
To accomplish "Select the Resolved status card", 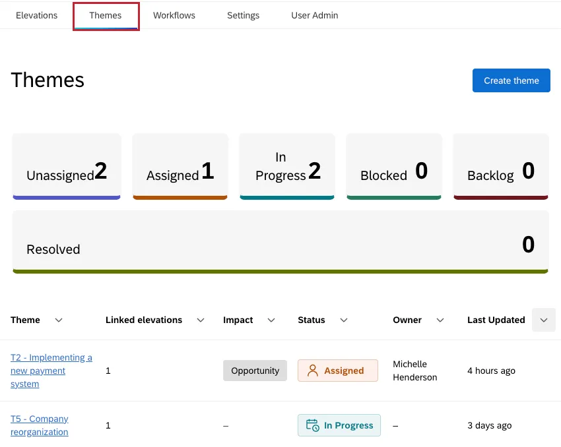I will coord(280,242).
